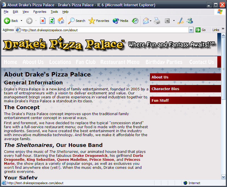Open the Tools menu
Image resolution: width=227 pixels, height=187 pixels.
54,12
